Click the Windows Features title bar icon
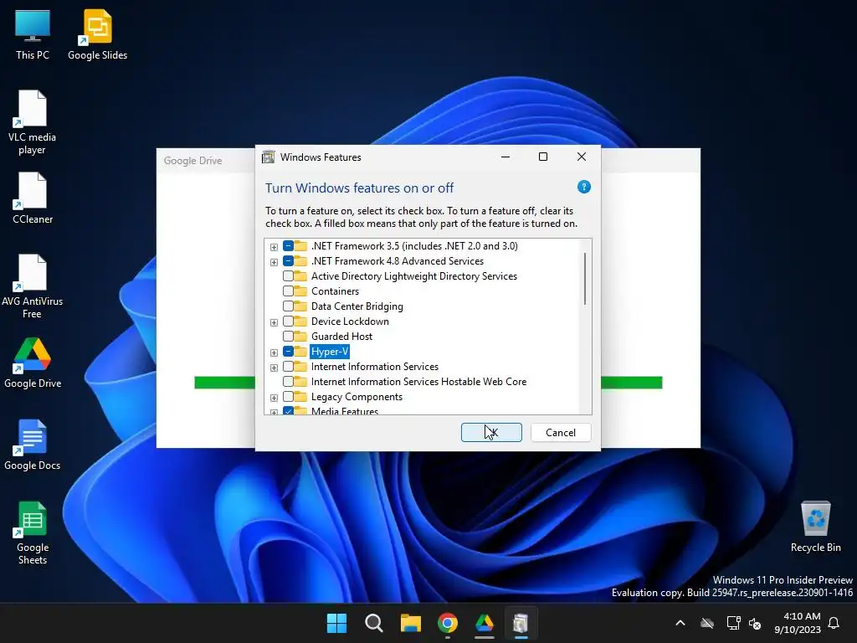Viewport: 857px width, 643px height. pos(269,157)
